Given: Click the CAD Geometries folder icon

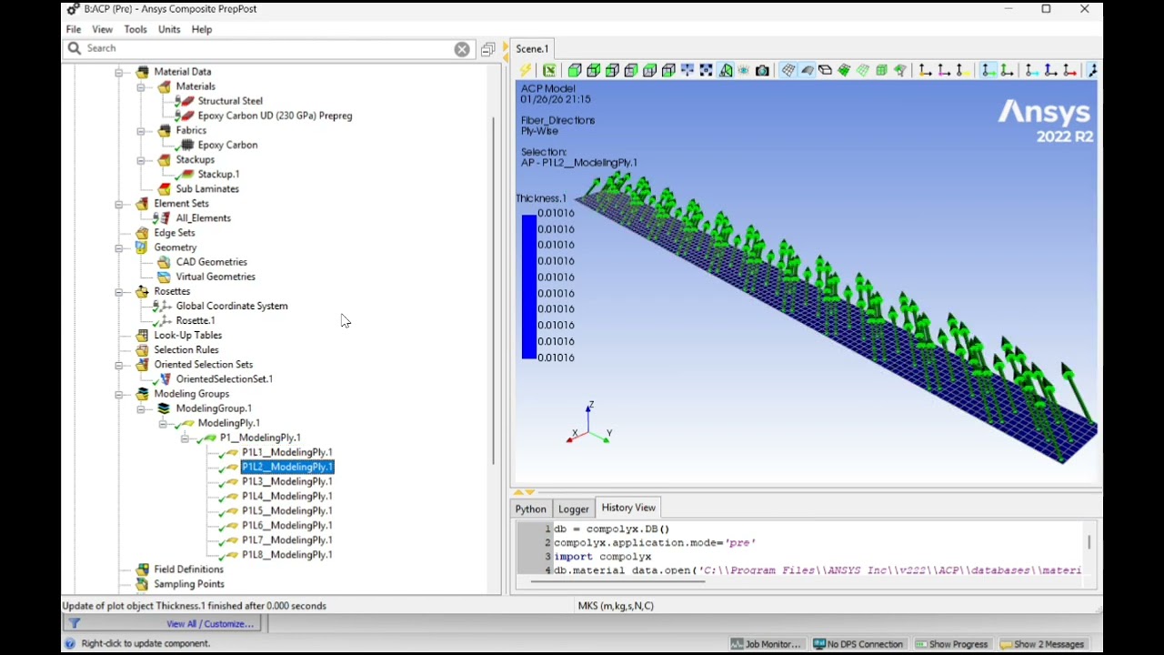Looking at the screenshot, I should pos(164,262).
